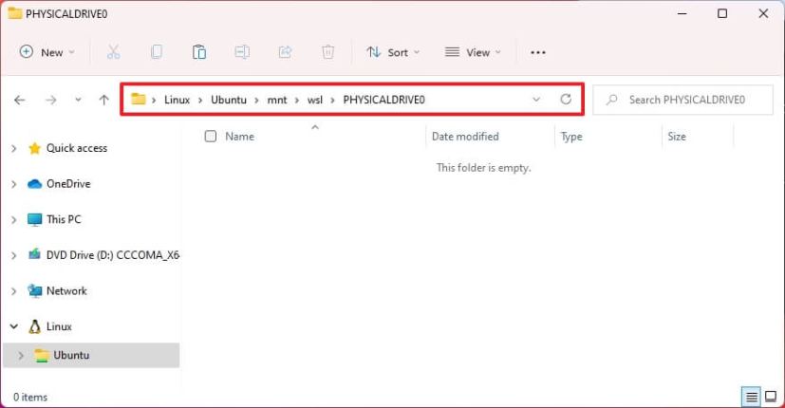The image size is (785, 408).
Task: Open the See more ellipsis menu
Action: coord(538,52)
